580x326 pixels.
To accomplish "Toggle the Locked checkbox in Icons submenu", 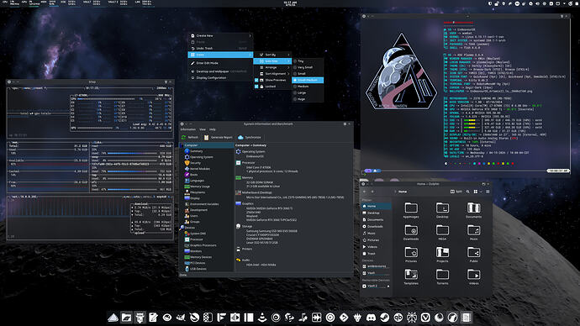I will tap(256, 86).
